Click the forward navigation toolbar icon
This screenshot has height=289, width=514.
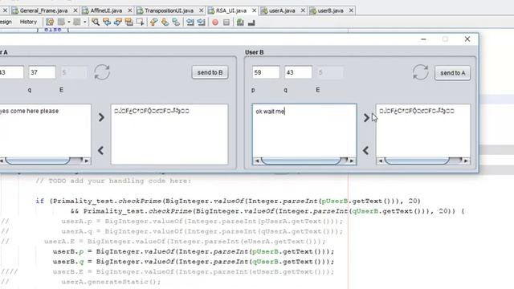click(x=77, y=22)
